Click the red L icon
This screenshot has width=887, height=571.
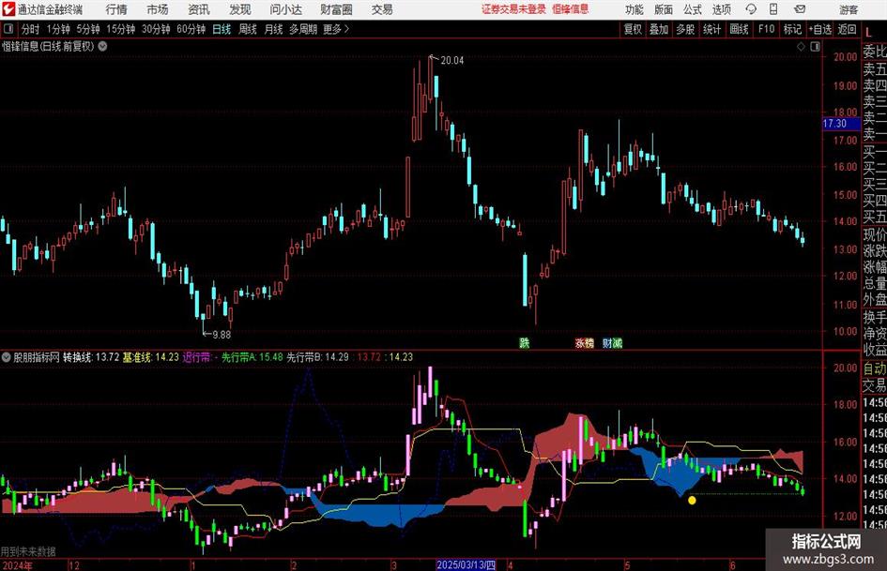pyautogui.click(x=868, y=33)
